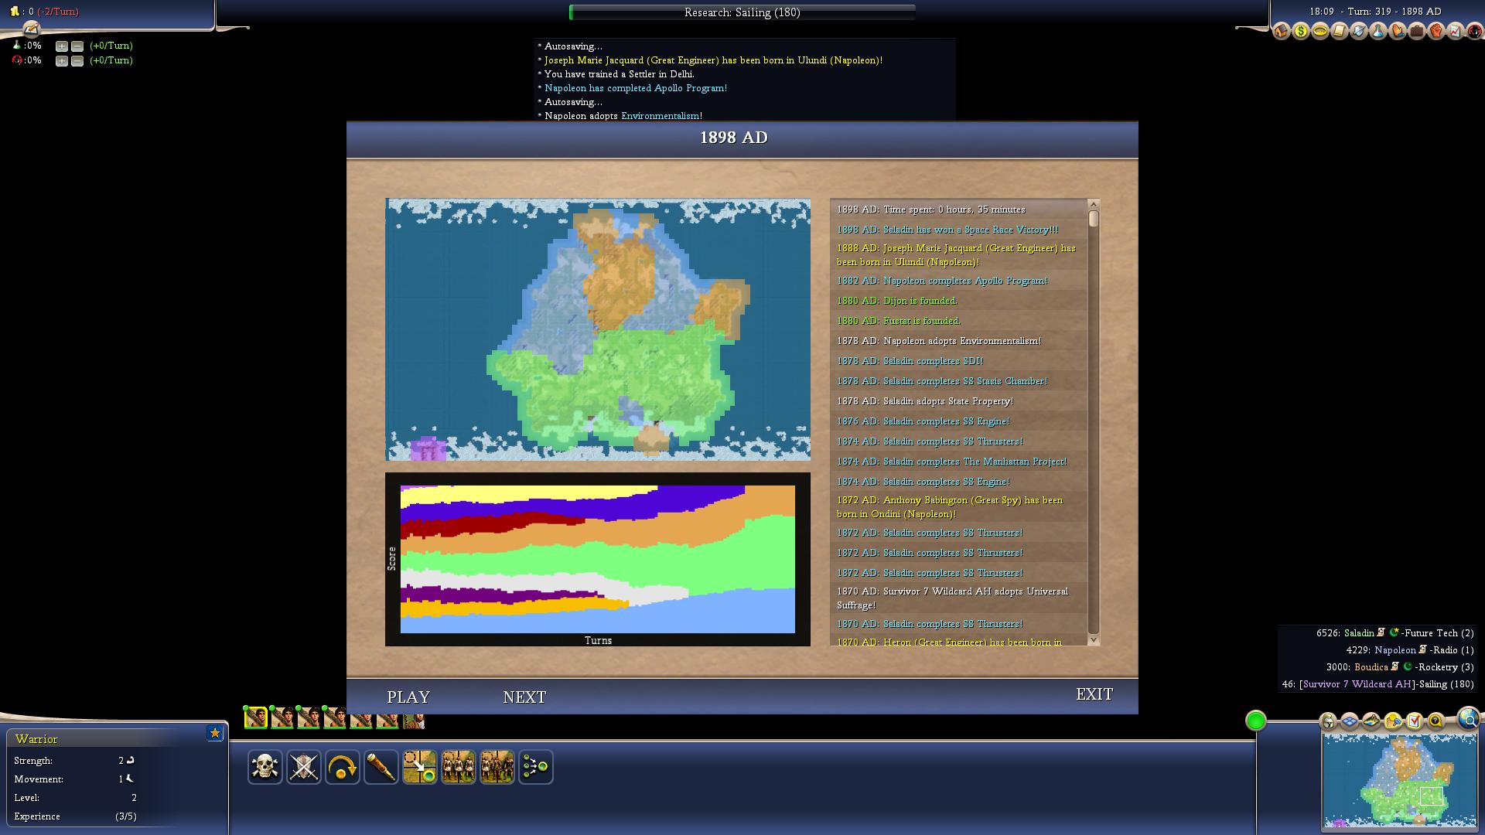
Task: Click the Warrior promotion star icon
Action: tap(215, 733)
